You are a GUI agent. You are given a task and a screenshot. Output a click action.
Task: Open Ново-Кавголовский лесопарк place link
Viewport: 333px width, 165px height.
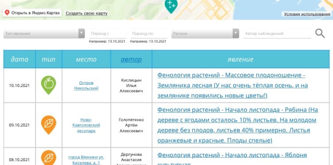(x=86, y=125)
